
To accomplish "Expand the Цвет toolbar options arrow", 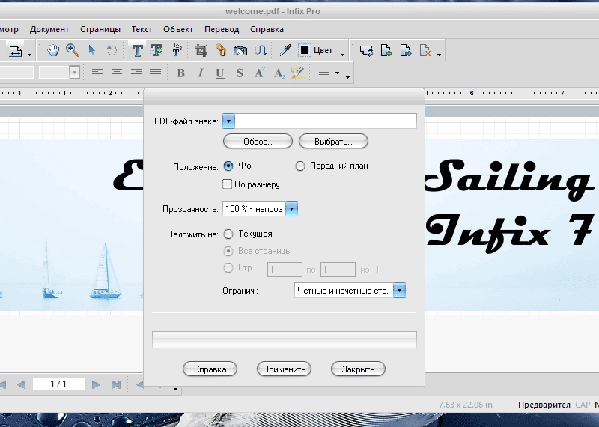I will [x=343, y=55].
